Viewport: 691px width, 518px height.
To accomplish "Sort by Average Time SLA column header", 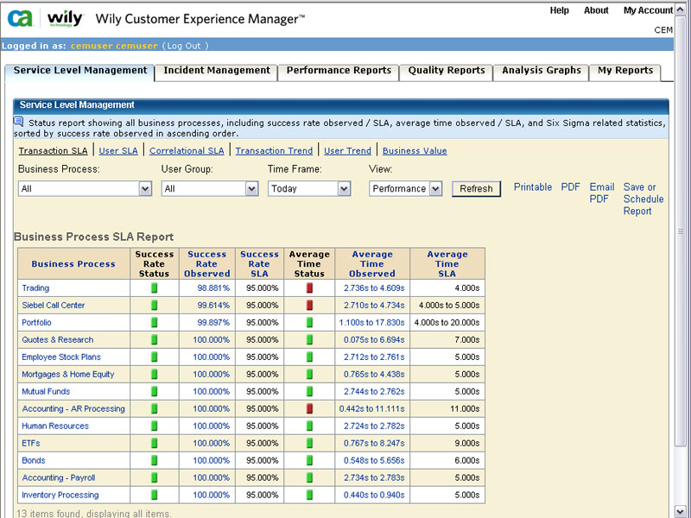I will (x=447, y=264).
